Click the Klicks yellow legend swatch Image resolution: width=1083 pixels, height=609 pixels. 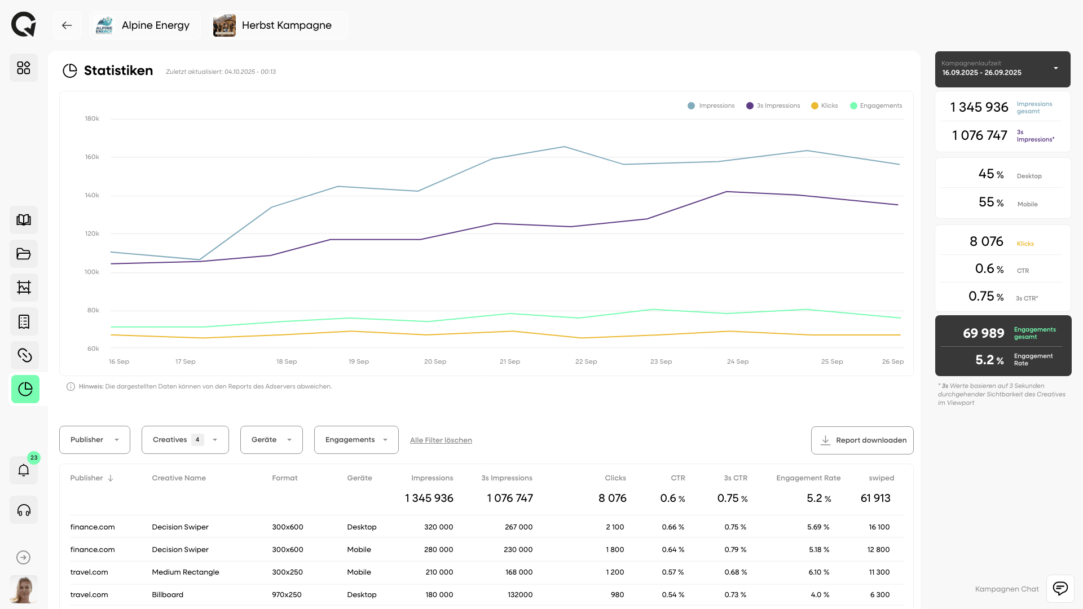tap(815, 106)
